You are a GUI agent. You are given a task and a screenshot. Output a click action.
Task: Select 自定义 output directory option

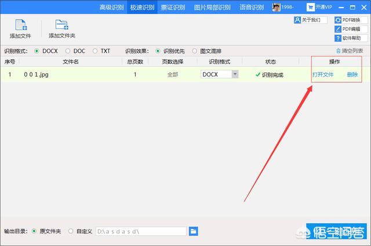tap(71, 231)
